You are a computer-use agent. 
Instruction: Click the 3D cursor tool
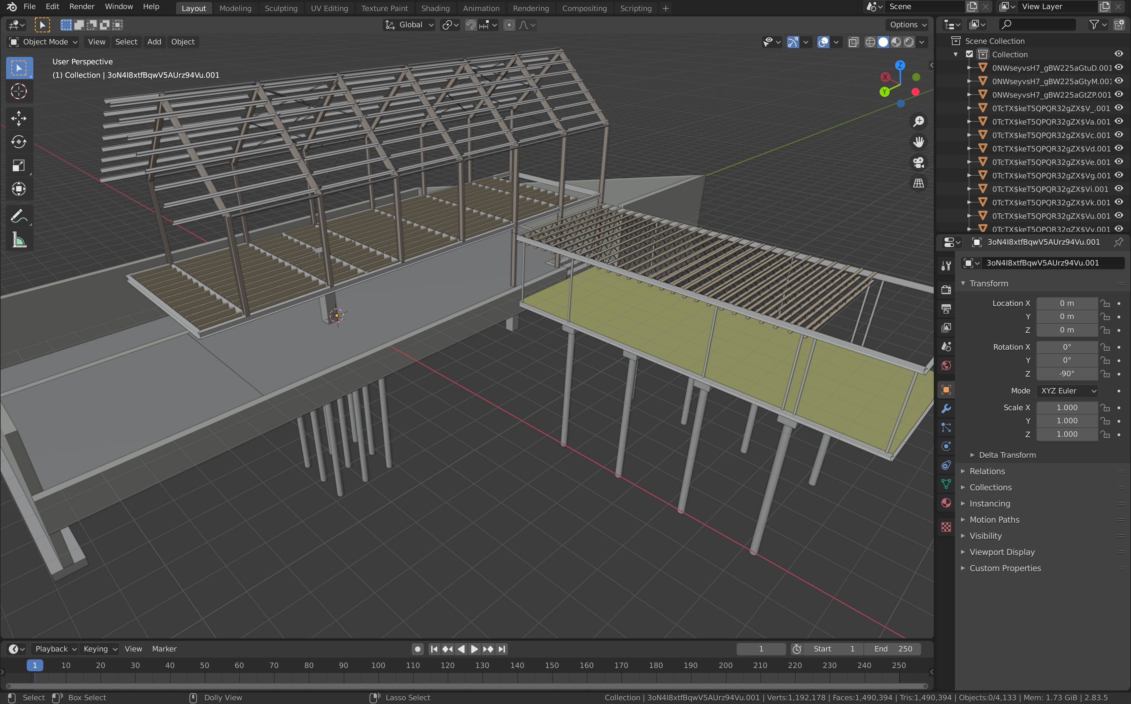[x=19, y=91]
